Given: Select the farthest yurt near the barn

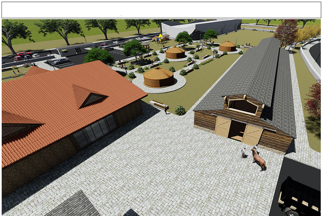Looking at the screenshot, I should coord(227,46).
